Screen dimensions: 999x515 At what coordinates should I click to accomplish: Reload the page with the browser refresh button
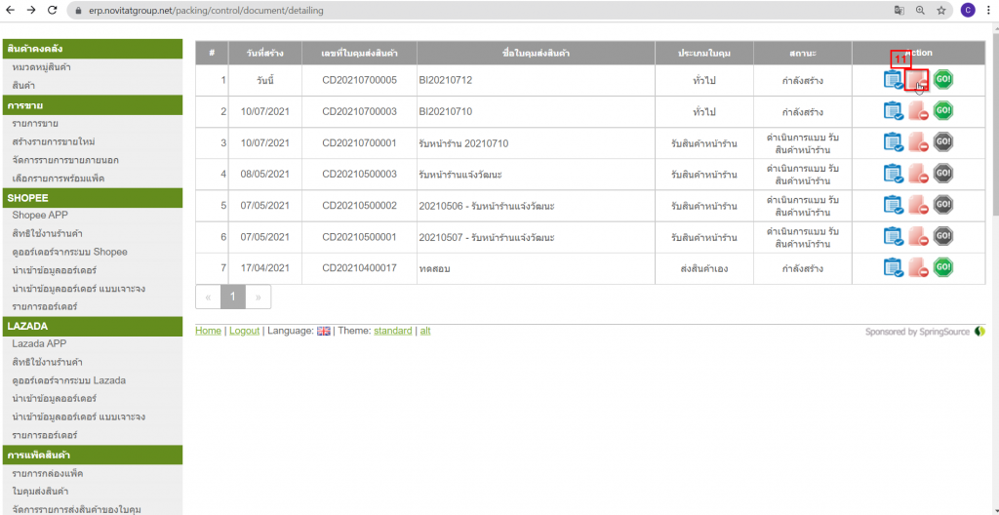click(x=53, y=10)
